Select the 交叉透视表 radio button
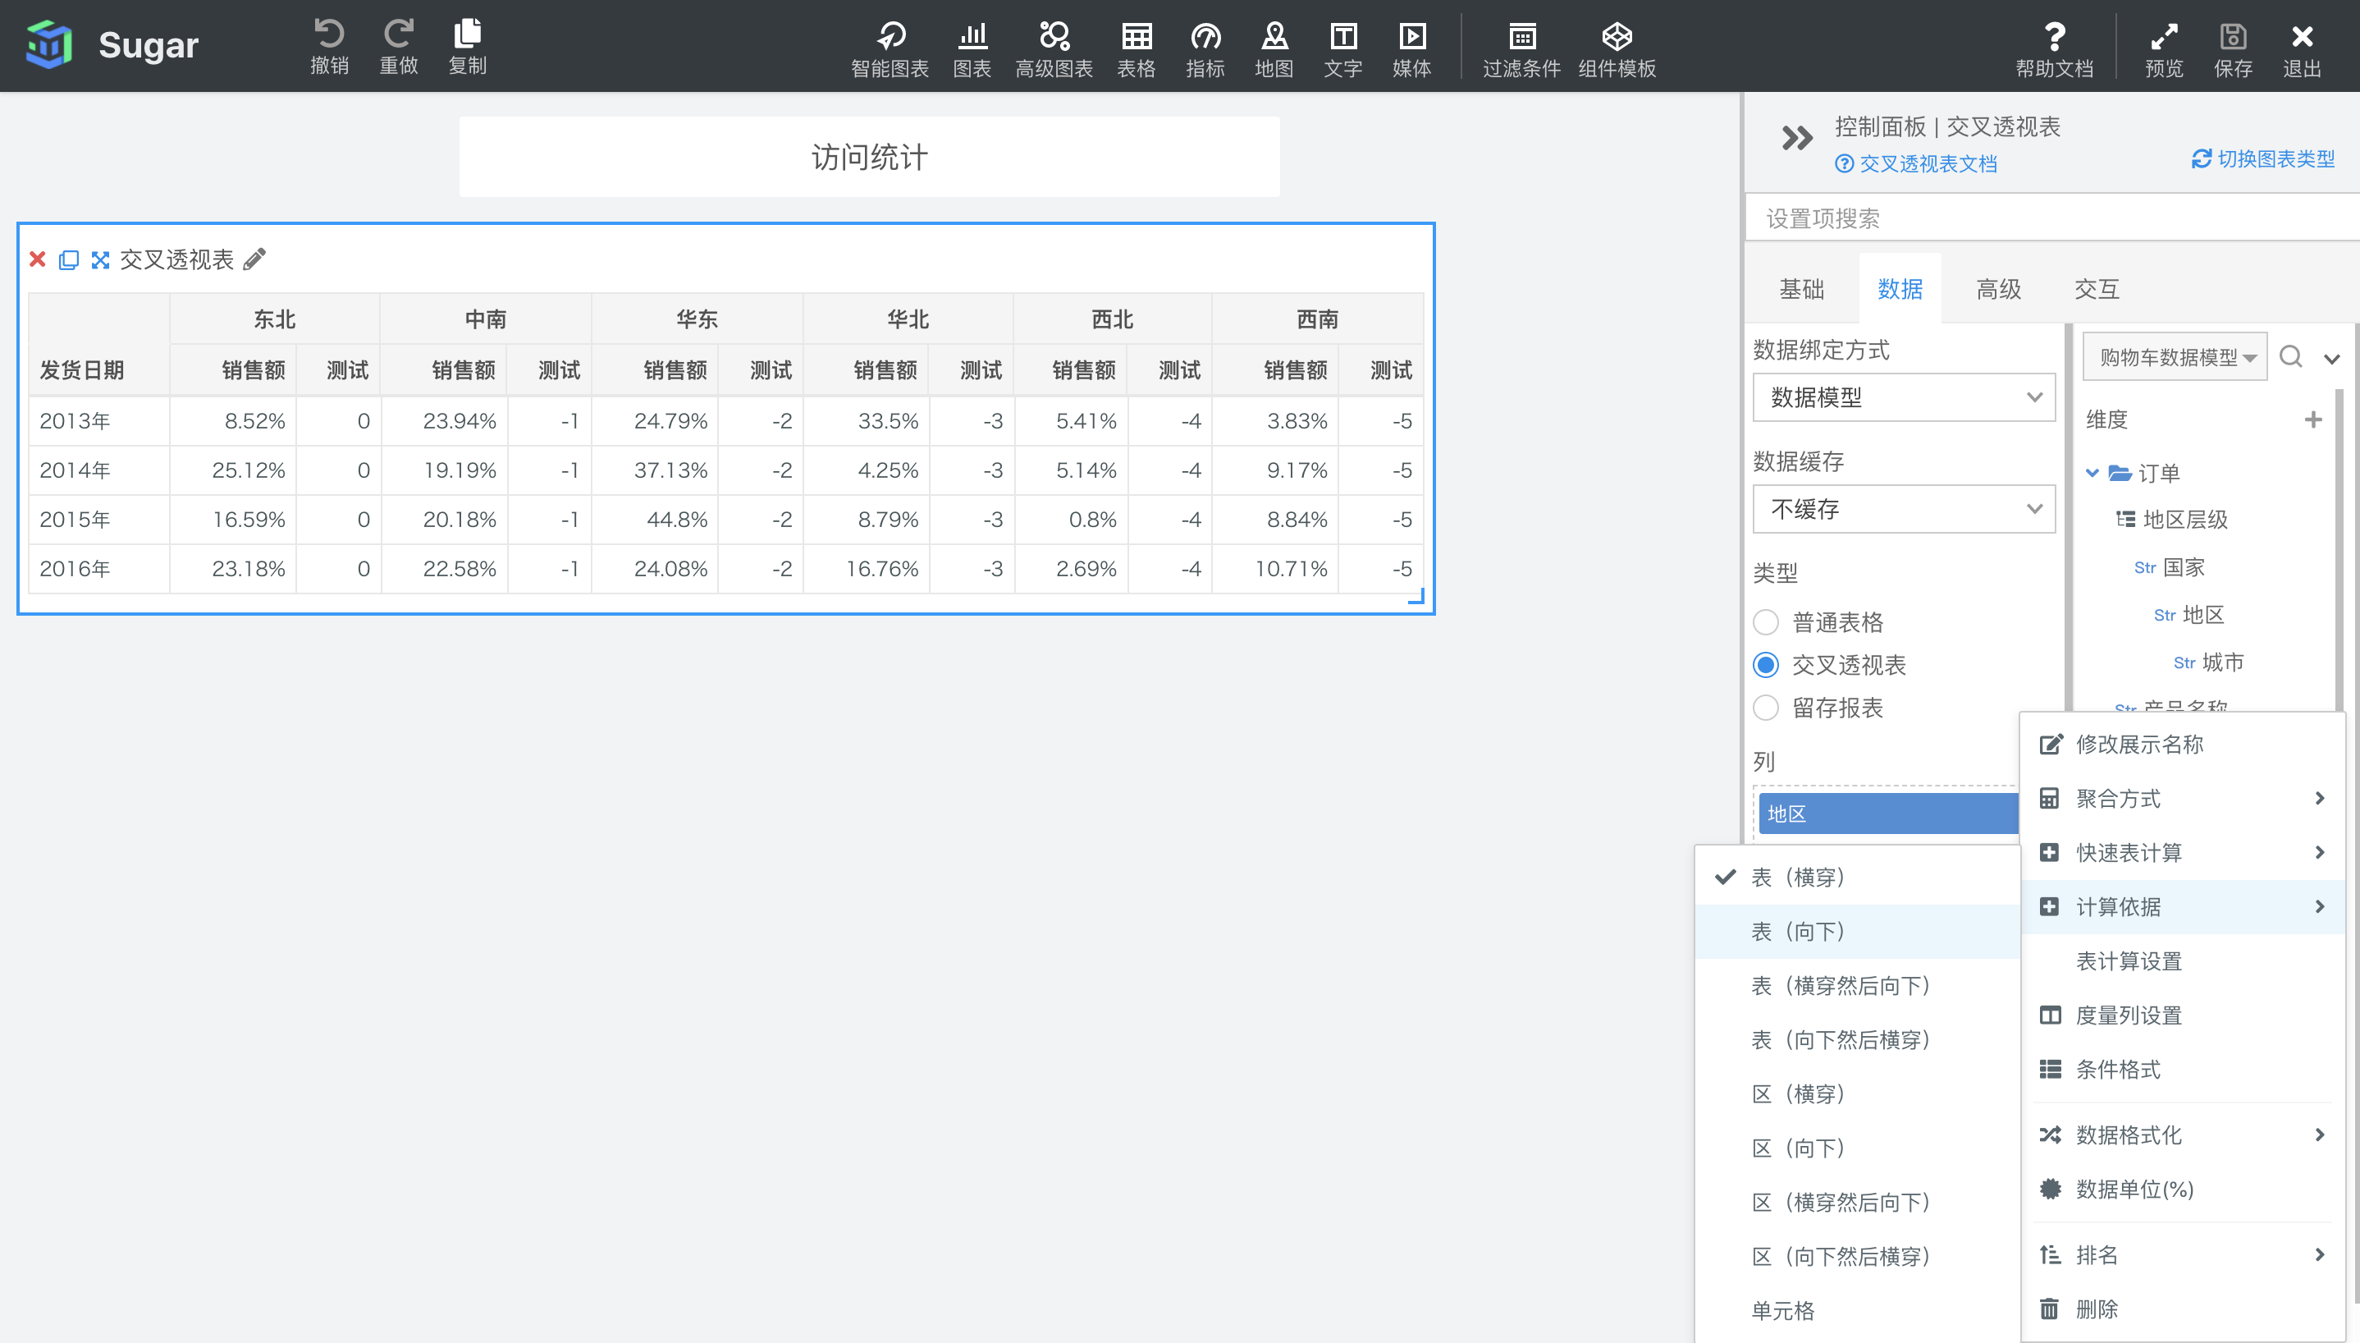This screenshot has height=1343, width=2360. 1765,665
